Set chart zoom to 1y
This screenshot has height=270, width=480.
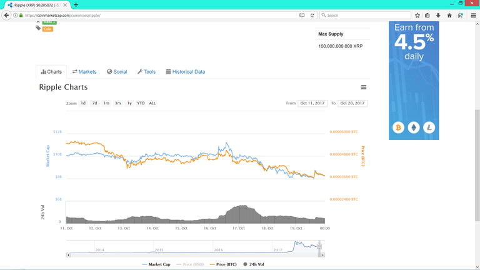[129, 103]
